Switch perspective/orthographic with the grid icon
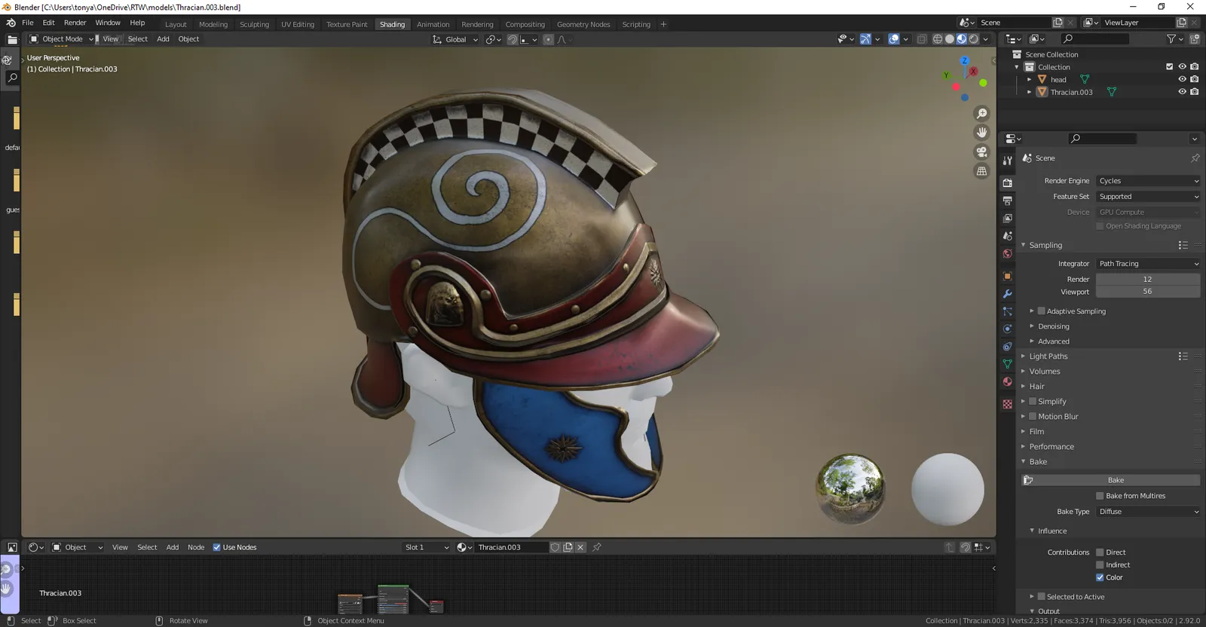 pyautogui.click(x=981, y=171)
